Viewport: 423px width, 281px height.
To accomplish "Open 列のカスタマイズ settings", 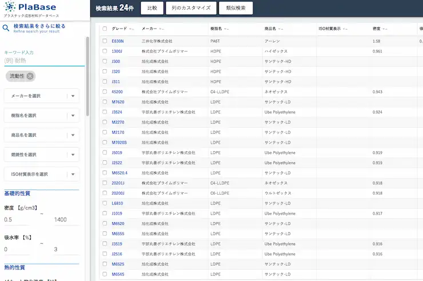I will click(191, 8).
